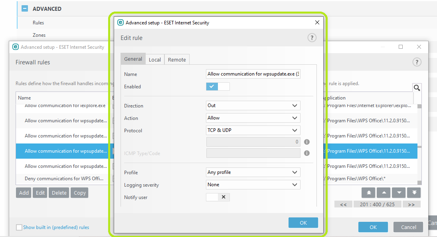The width and height of the screenshot is (437, 237).
Task: Show info icon beside ICMP Type/Code field
Action: (x=307, y=153)
